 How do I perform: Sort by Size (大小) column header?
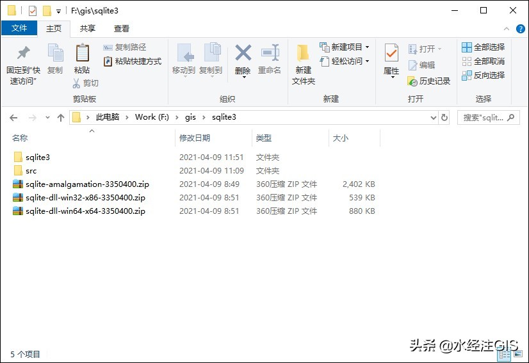coord(341,138)
